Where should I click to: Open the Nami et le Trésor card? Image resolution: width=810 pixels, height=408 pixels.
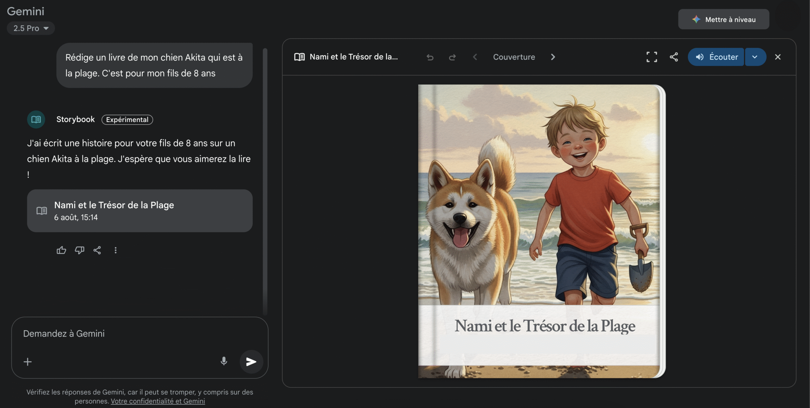point(140,211)
